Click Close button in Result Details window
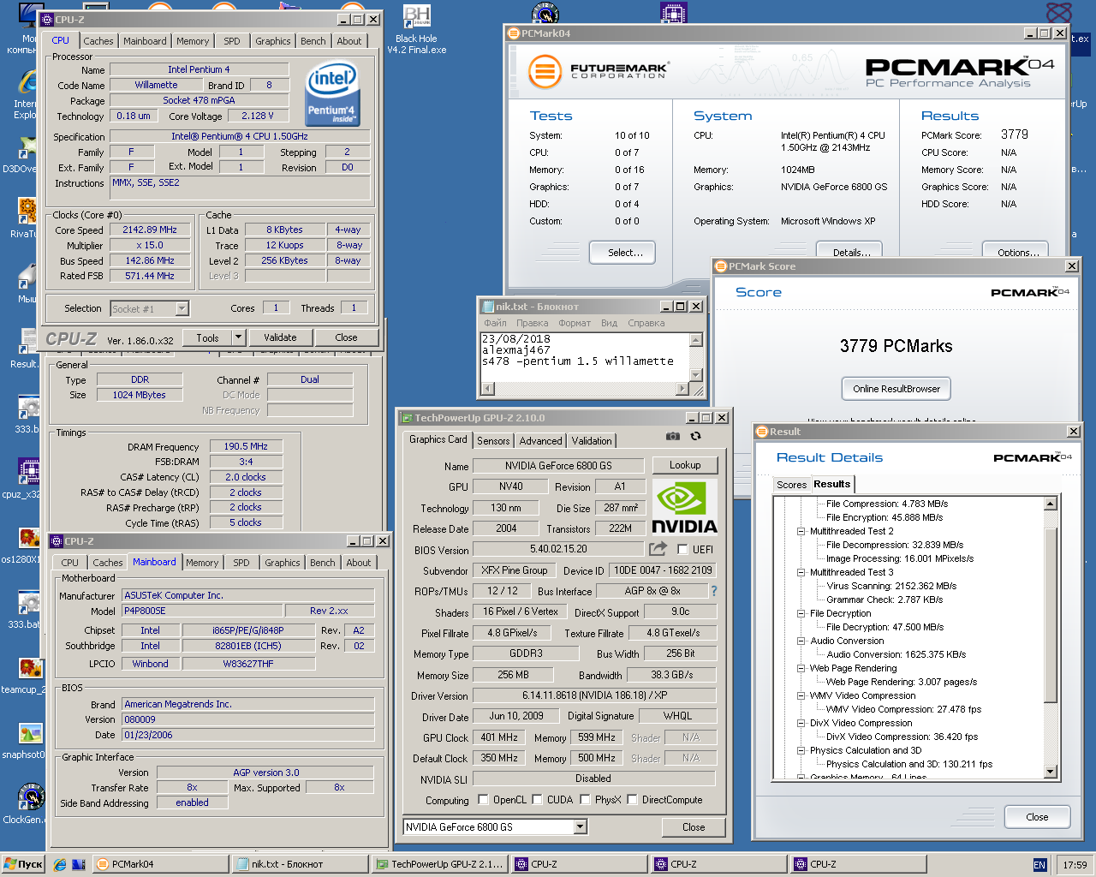This screenshot has width=1096, height=877. tap(1037, 817)
